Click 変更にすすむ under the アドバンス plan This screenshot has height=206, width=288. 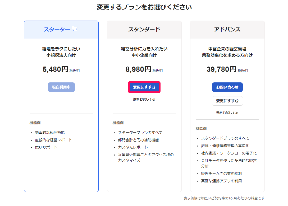pos(227,101)
